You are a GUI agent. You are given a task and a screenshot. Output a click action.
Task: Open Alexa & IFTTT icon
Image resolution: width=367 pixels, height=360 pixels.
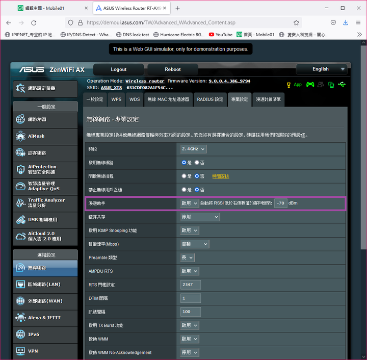pos(20,318)
